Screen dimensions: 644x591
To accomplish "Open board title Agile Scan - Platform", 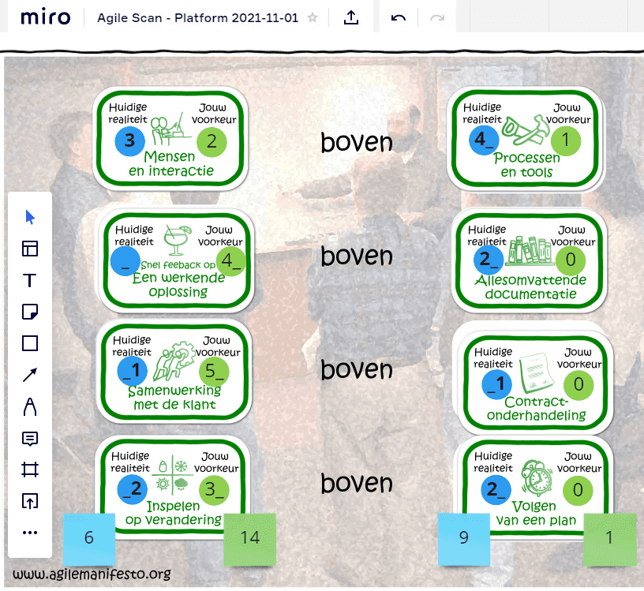I will 197,17.
